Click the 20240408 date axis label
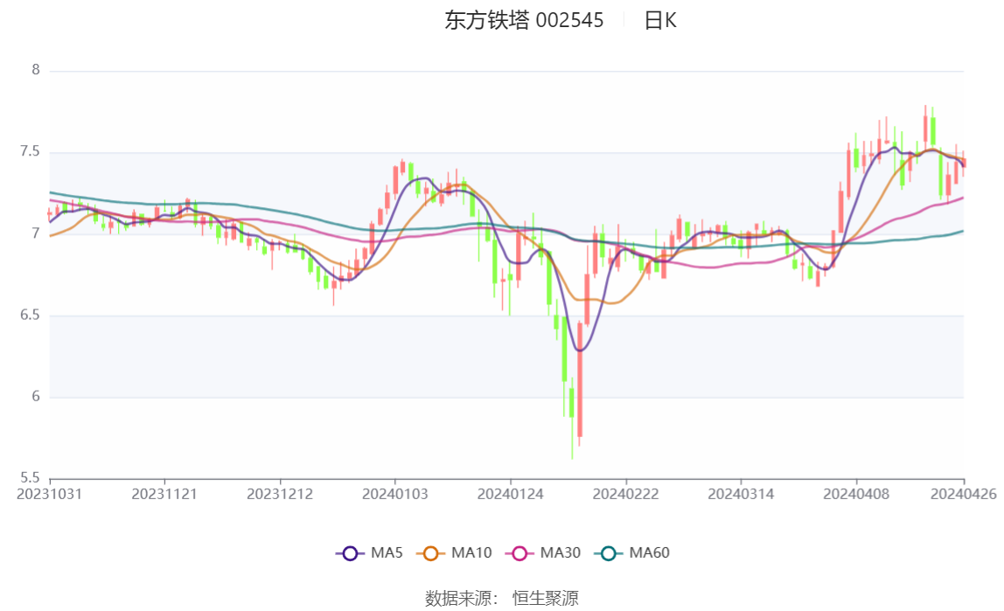Screen dimensions: 1004x611 [x=856, y=494]
